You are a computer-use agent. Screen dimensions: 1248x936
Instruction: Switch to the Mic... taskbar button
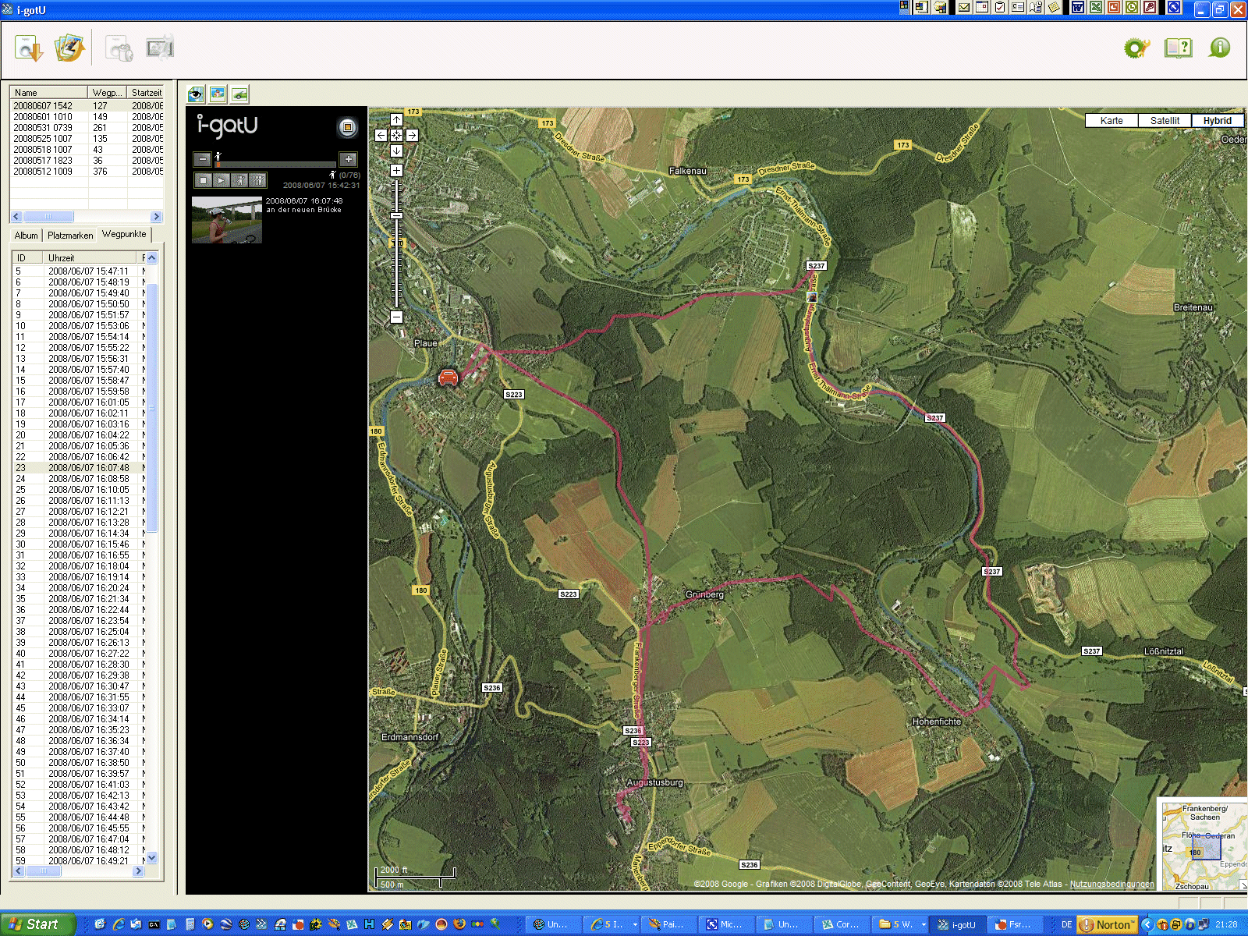[725, 924]
